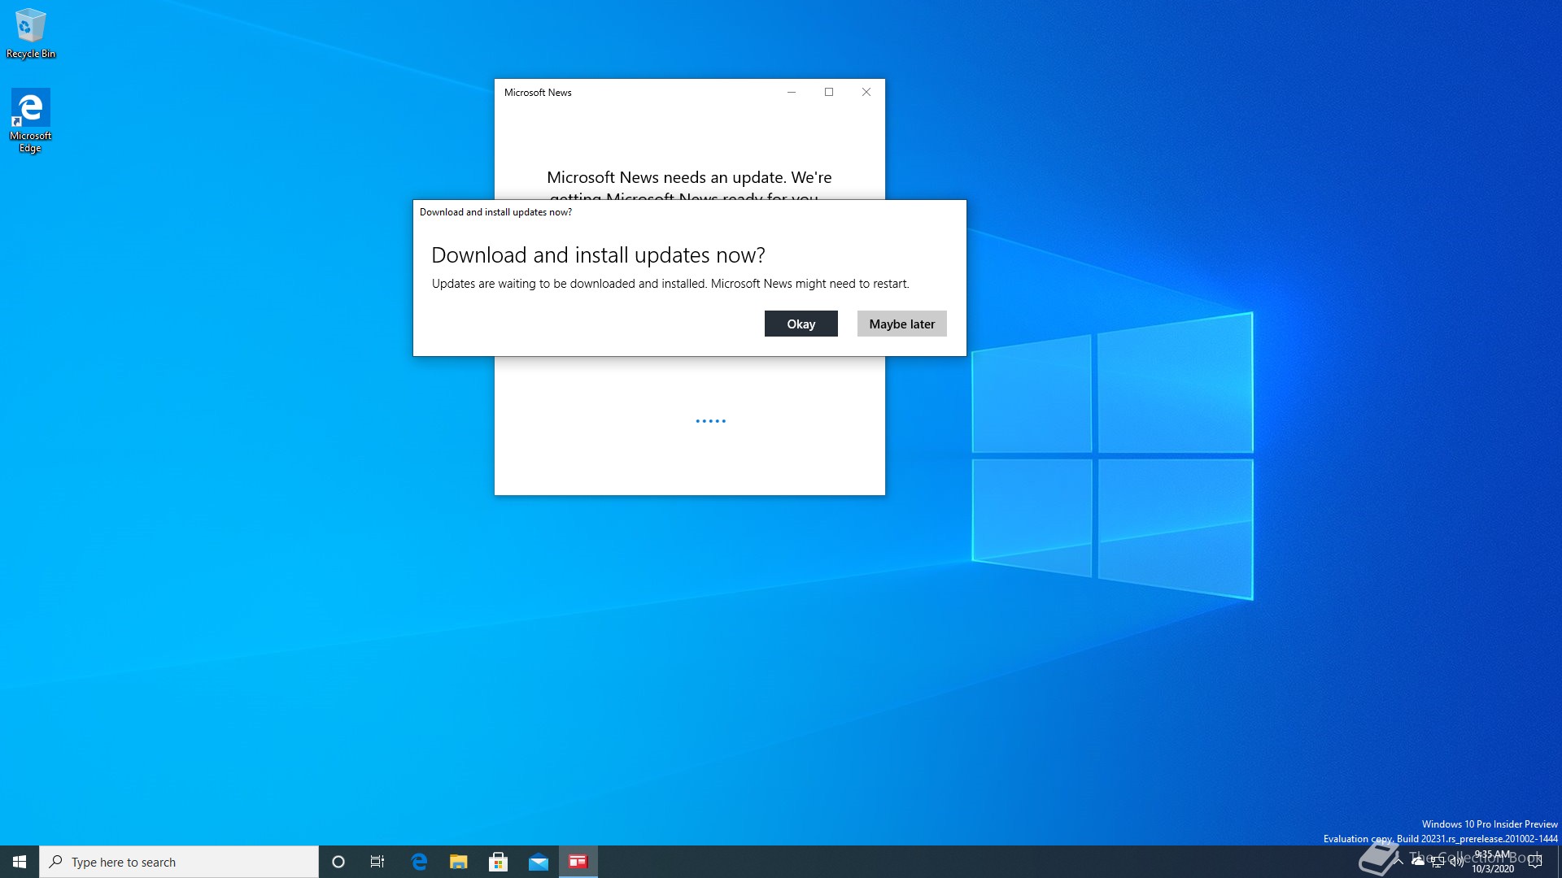Open the OneDrive tray icon
The width and height of the screenshot is (1562, 878).
[1418, 862]
